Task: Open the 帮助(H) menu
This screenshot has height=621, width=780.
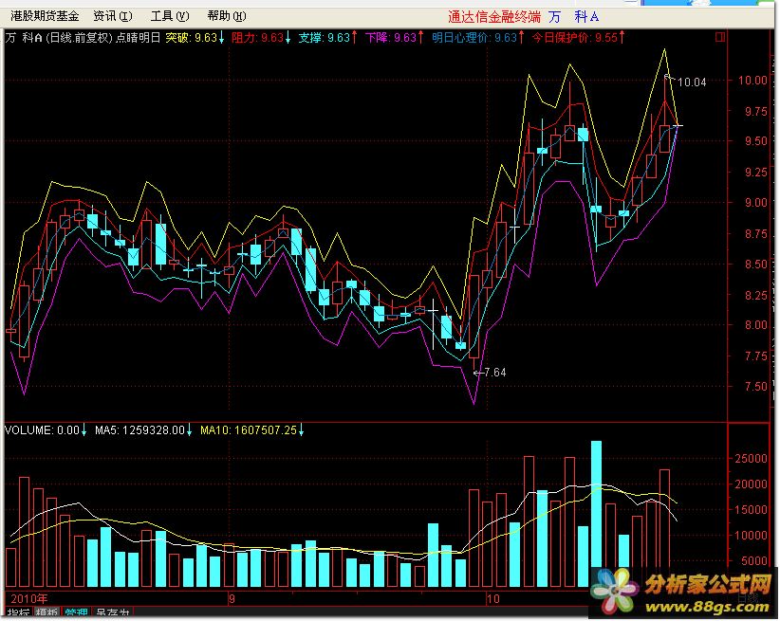Action: click(x=227, y=16)
